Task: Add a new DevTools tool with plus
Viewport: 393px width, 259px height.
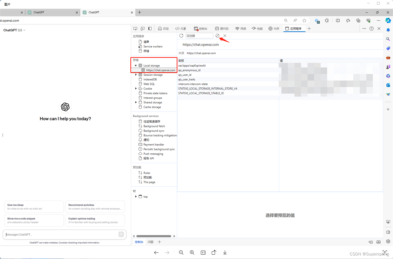Action: [x=309, y=29]
